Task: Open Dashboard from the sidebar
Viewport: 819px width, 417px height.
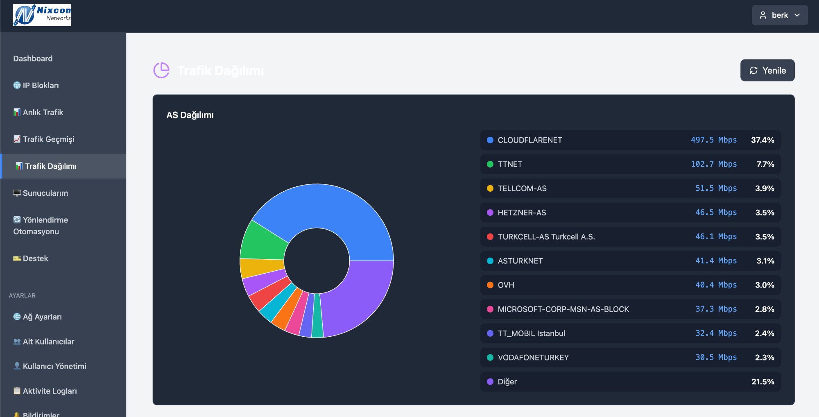Action: [x=33, y=59]
